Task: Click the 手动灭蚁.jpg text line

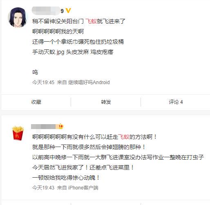Action: tap(73, 52)
